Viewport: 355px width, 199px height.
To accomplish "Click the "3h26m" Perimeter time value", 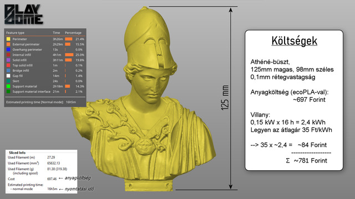I will click(x=58, y=39).
